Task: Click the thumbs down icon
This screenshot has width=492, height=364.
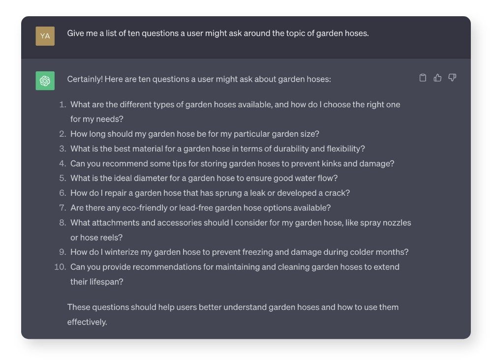Action: (x=452, y=78)
